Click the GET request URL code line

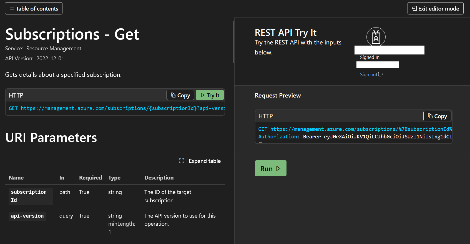(117, 108)
